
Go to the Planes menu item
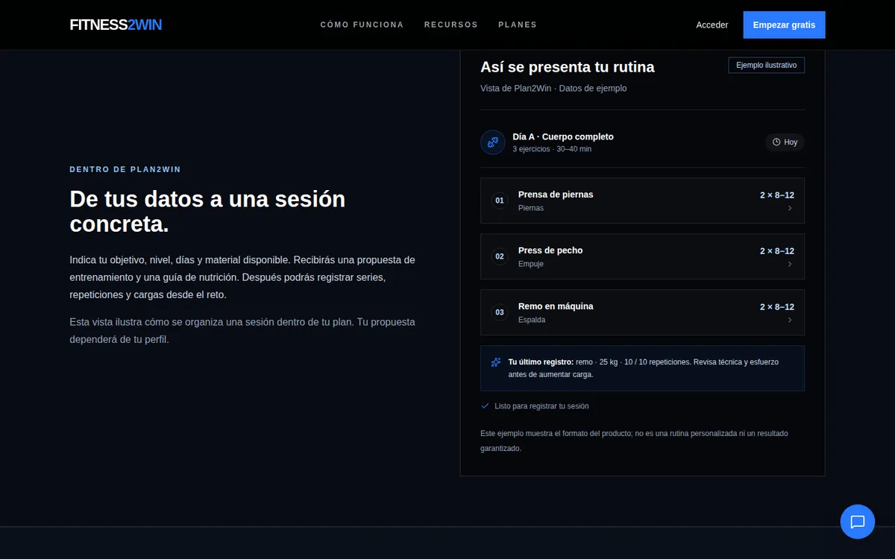(518, 25)
